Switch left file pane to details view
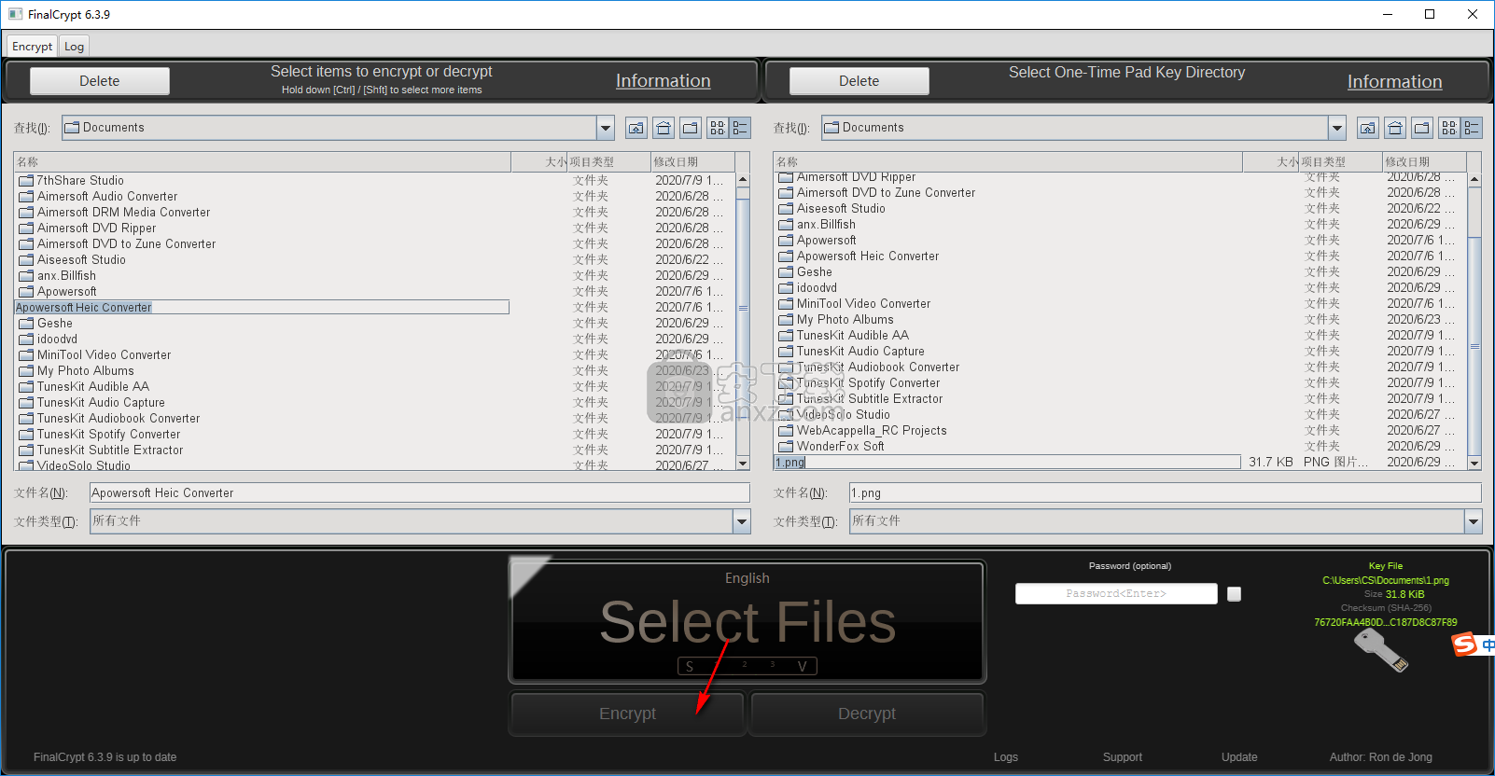 (740, 128)
